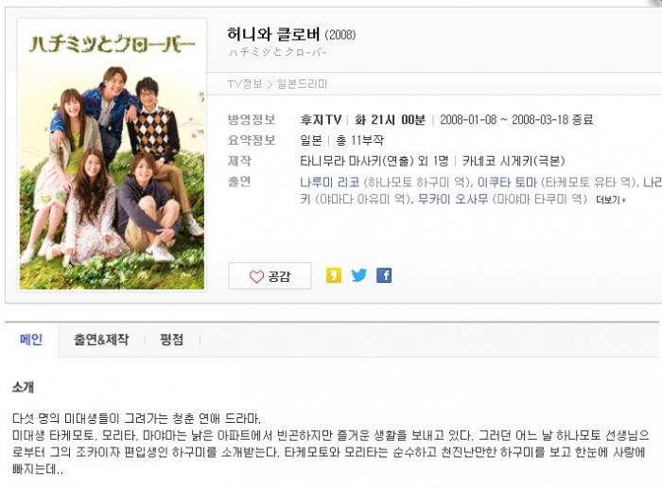This screenshot has height=491, width=662.
Task: Click the heart icon in the 공감 button
Action: [x=256, y=276]
